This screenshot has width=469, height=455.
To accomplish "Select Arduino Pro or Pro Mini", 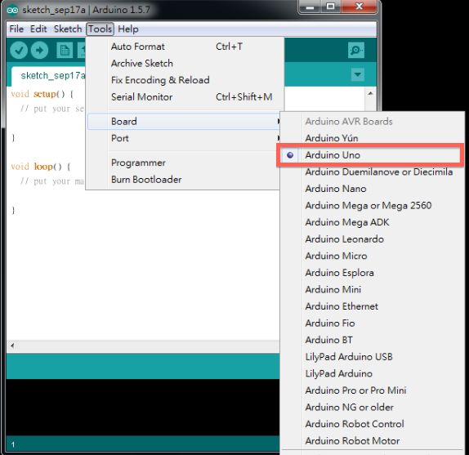I will (372, 390).
